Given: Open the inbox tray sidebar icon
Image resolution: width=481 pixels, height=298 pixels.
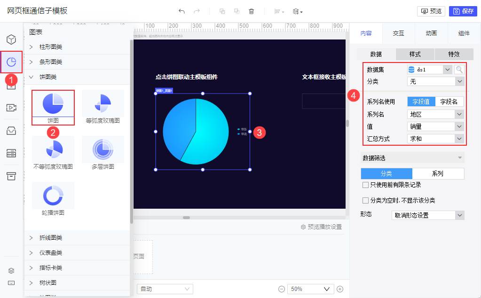Looking at the screenshot, I should 11,131.
